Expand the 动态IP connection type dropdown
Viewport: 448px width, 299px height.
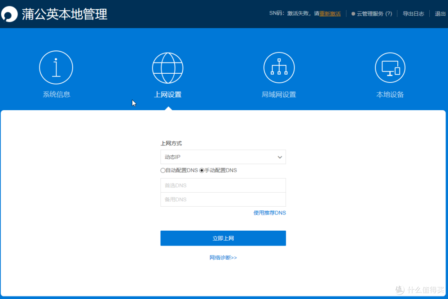click(223, 157)
